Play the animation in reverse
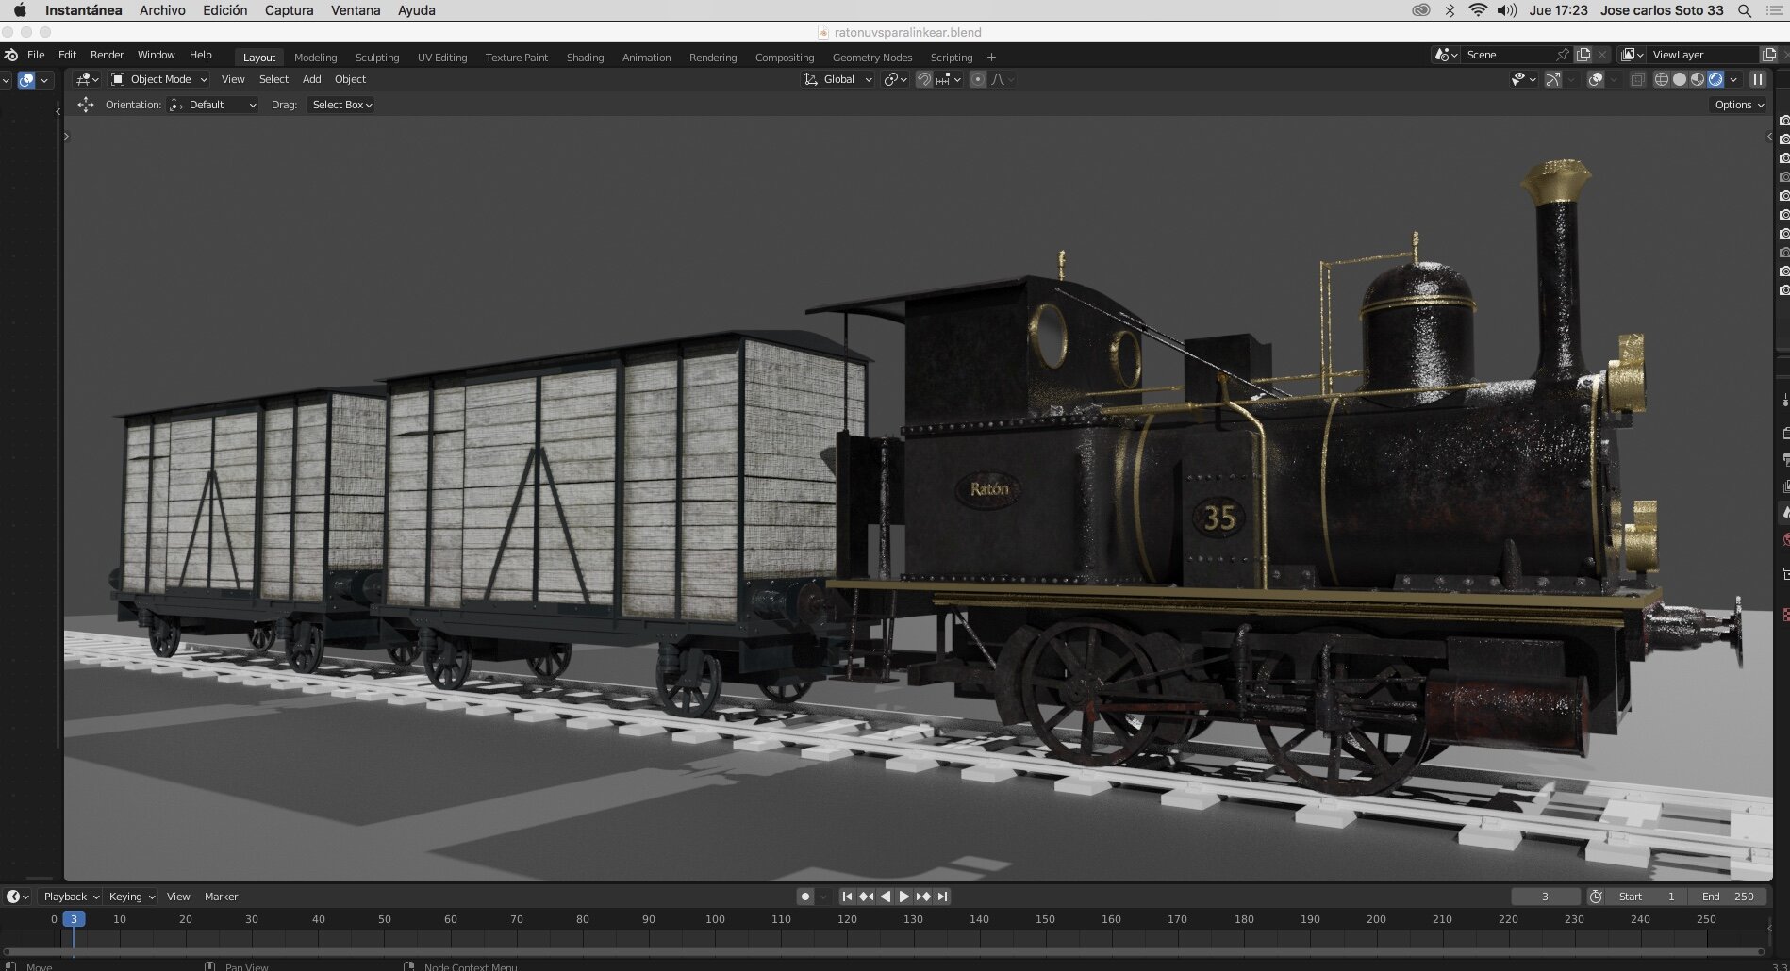The image size is (1790, 971). click(x=885, y=897)
